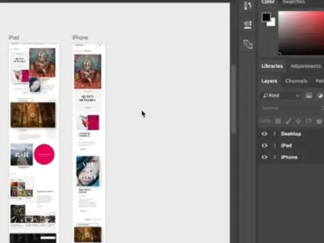Click the adjustment layer filter icon
This screenshot has height=243, width=324.
click(x=320, y=96)
